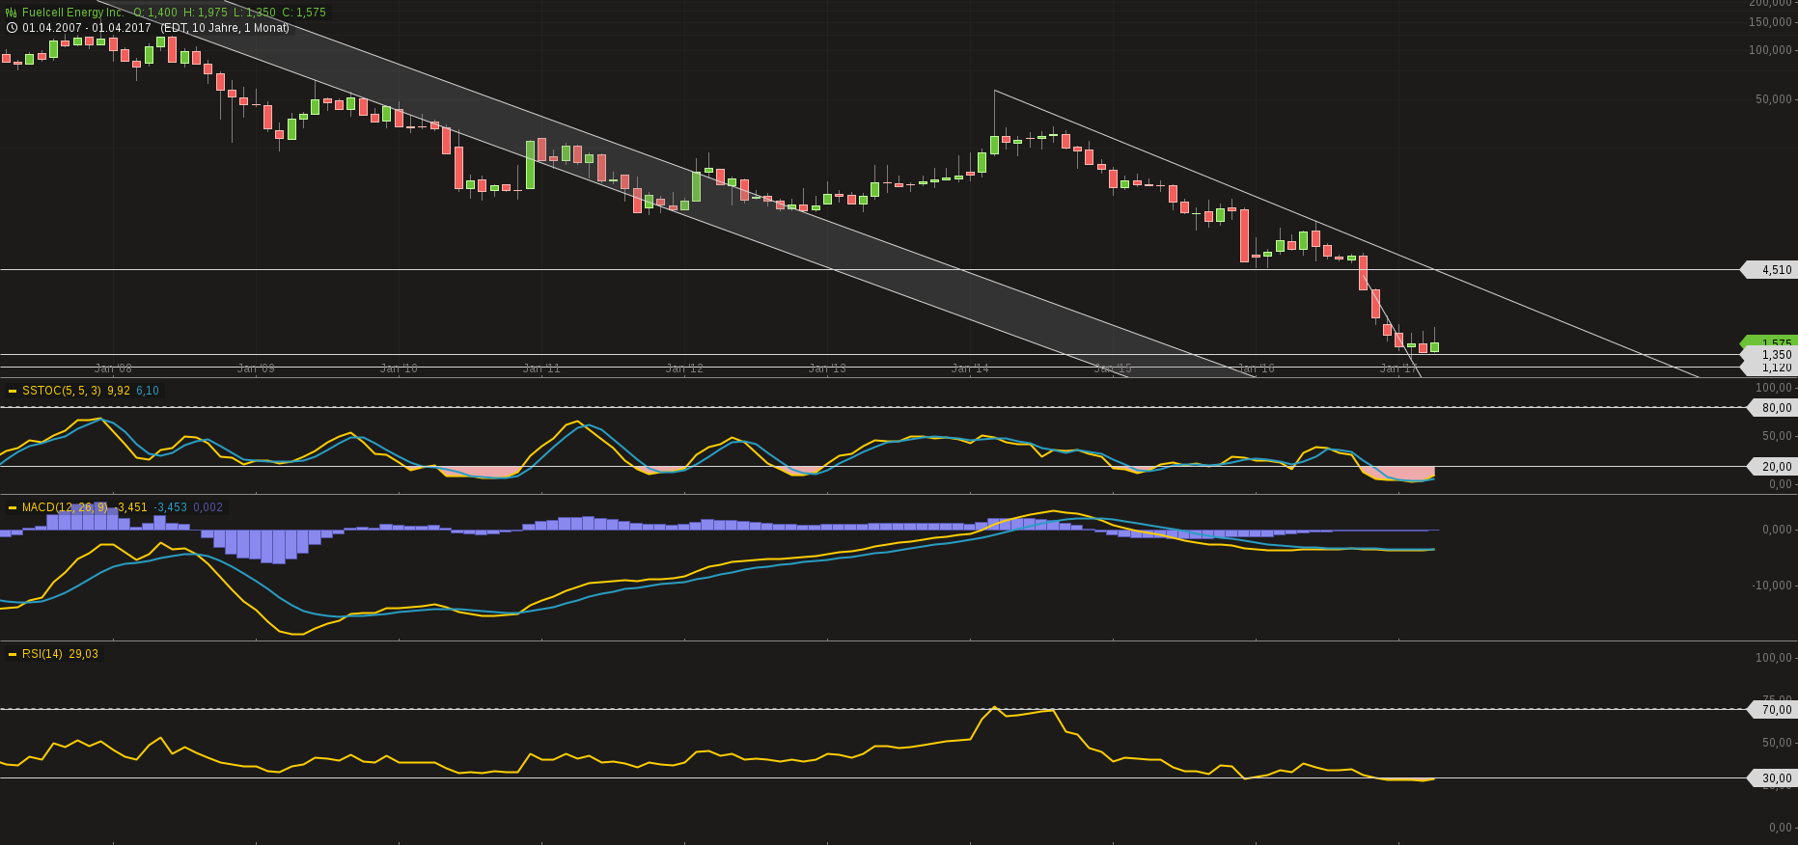Click the yellow SSTOC legend marker
This screenshot has width=1798, height=845.
(x=13, y=391)
